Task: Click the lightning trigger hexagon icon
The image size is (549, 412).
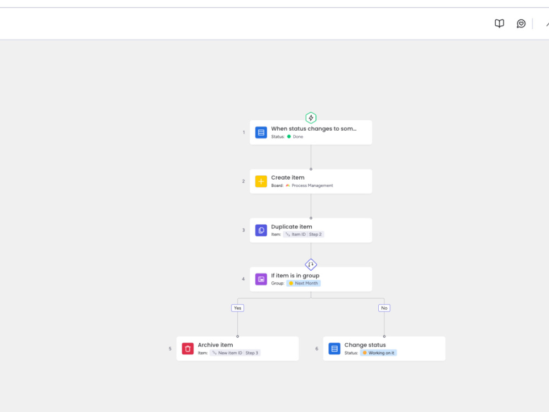Action: [x=311, y=118]
